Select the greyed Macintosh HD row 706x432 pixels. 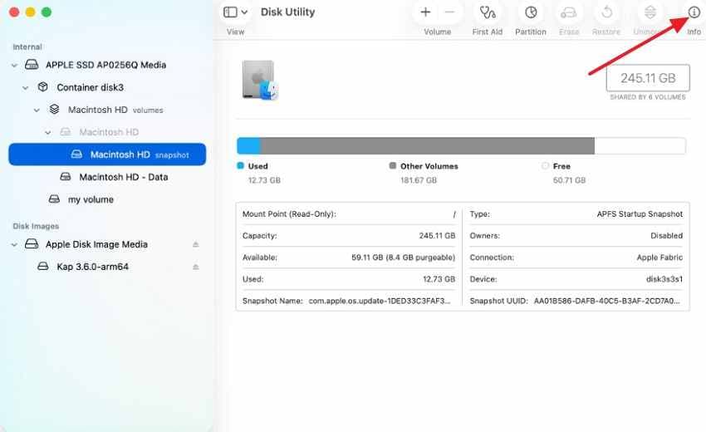point(107,132)
